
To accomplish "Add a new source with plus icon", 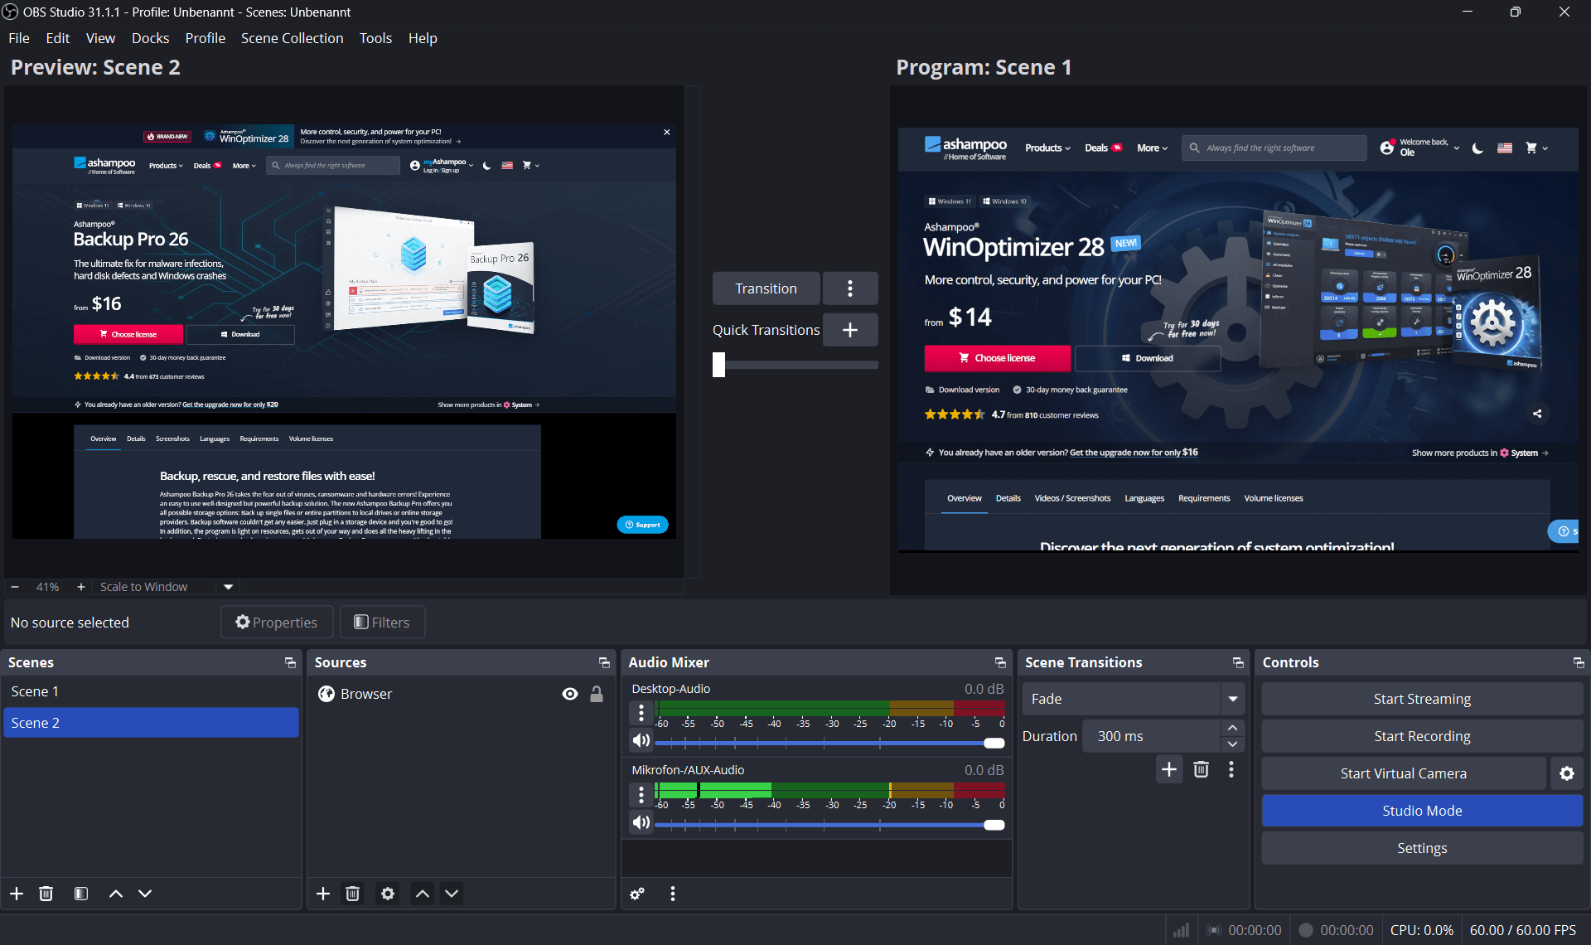I will (x=323, y=894).
